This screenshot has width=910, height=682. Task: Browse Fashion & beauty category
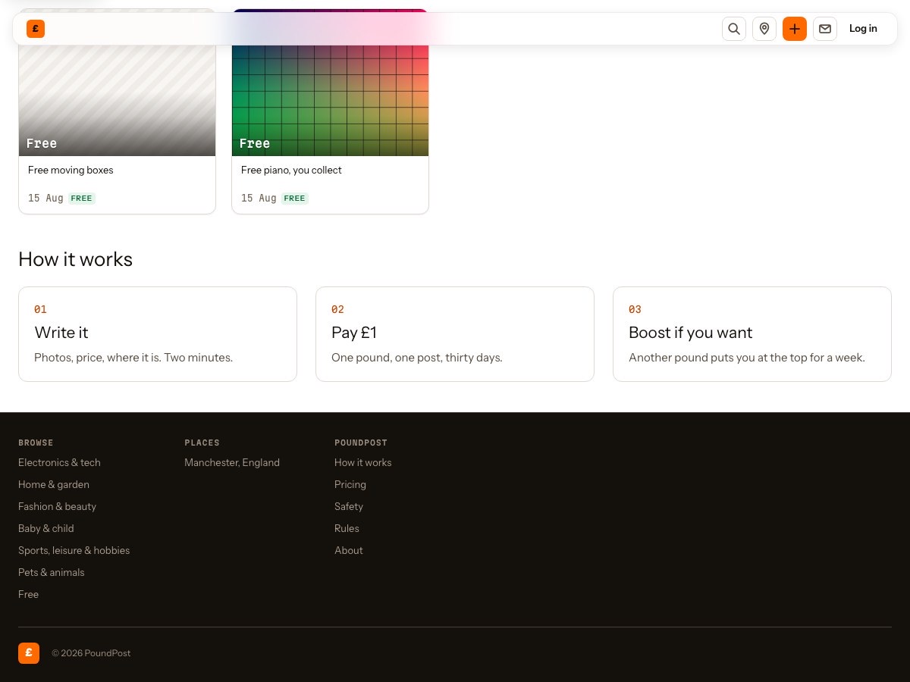57,506
